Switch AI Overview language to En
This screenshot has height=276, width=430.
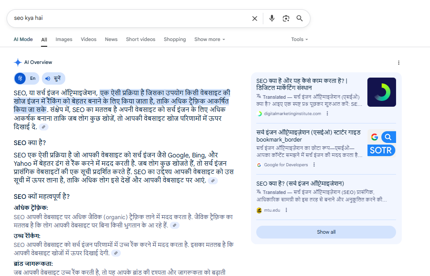coord(33,78)
